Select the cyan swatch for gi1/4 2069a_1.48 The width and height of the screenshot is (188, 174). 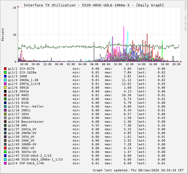tap(5, 80)
